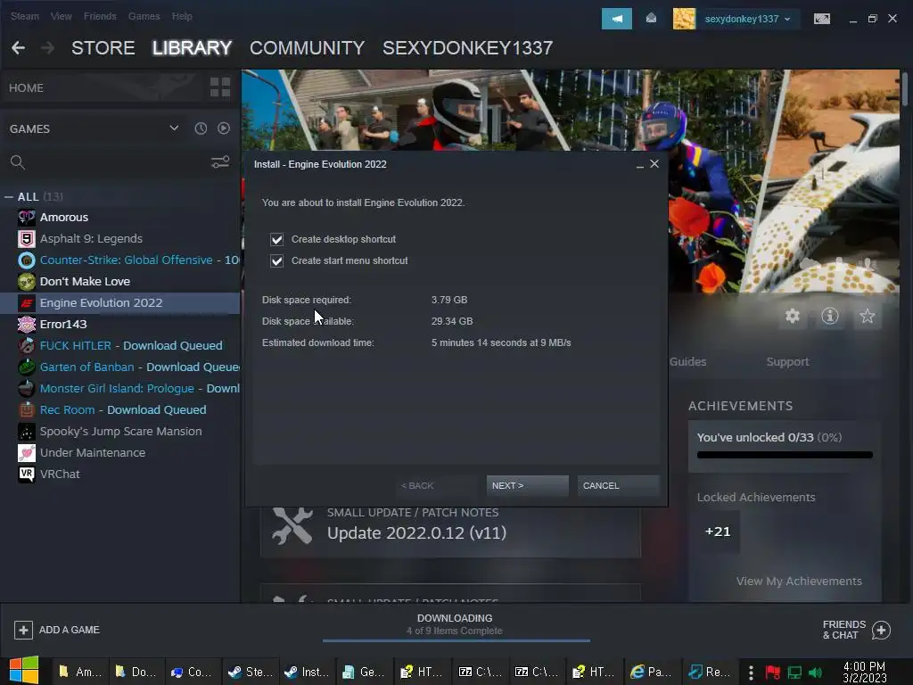Click NEXT in the install dialog
This screenshot has width=913, height=685.
coord(527,486)
